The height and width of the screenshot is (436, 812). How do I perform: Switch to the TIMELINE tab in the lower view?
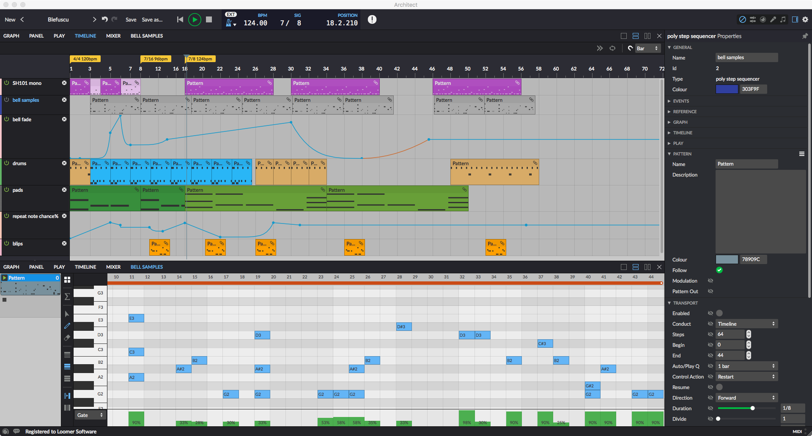[x=85, y=267]
